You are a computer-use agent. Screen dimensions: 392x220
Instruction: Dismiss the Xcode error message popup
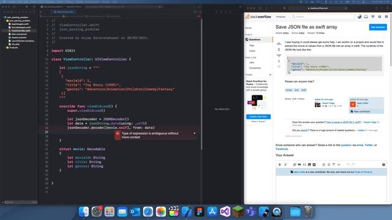pyautogui.click(x=195, y=133)
